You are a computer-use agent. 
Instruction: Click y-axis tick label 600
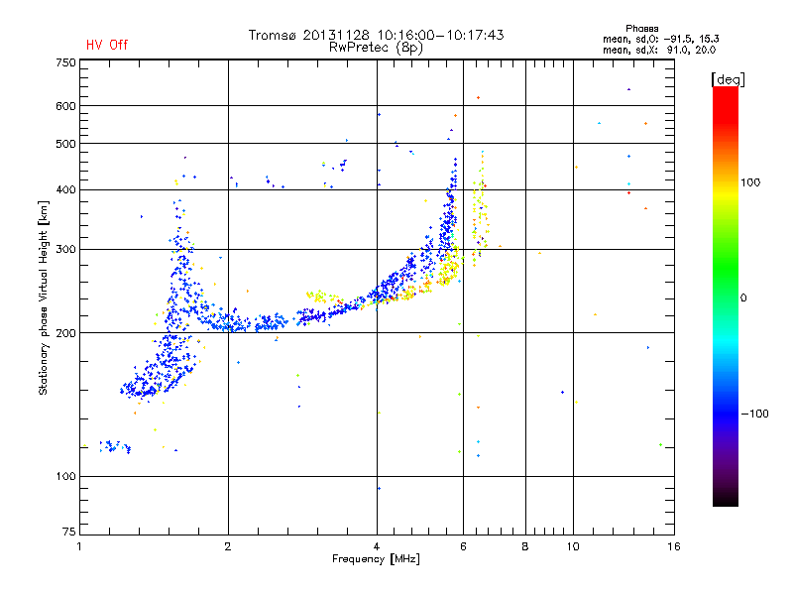pos(65,106)
